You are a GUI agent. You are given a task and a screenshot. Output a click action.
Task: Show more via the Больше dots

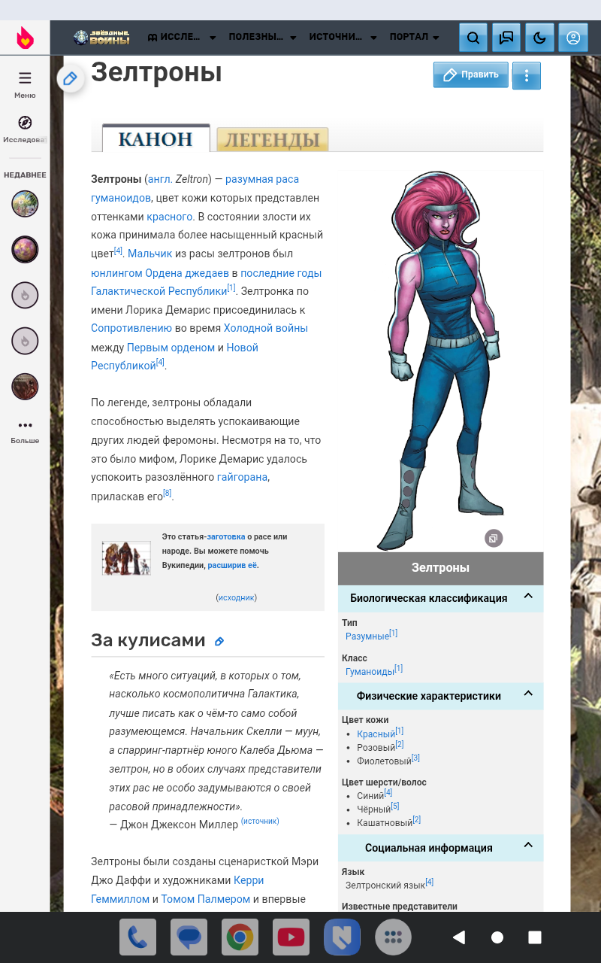tap(25, 425)
